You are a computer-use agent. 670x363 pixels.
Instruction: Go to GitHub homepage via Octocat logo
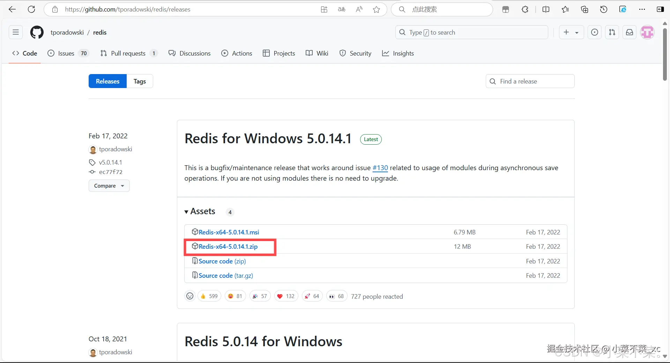[37, 32]
